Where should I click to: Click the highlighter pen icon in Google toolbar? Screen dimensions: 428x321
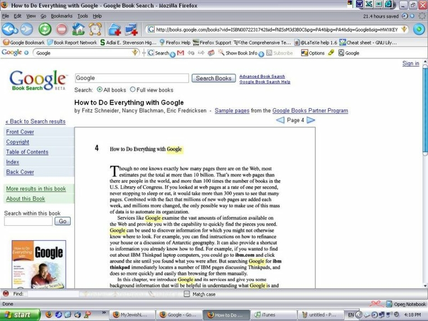click(x=331, y=52)
